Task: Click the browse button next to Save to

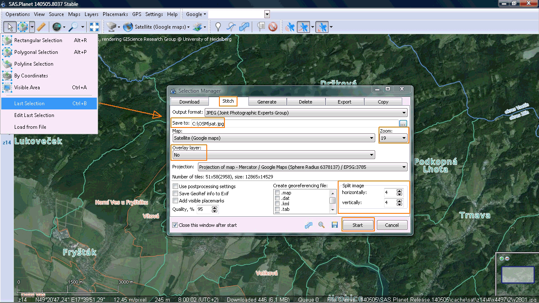Action: [403, 123]
